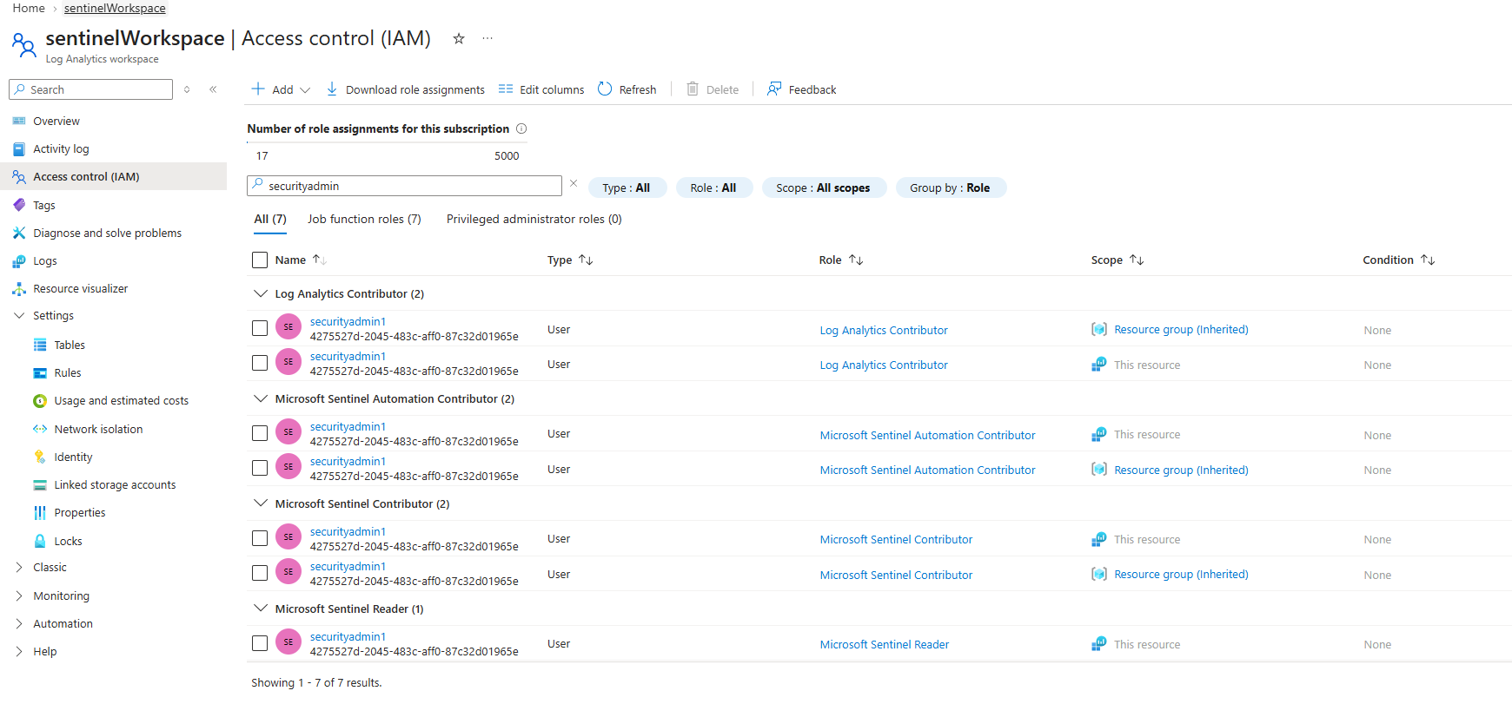The width and height of the screenshot is (1512, 704).
Task: Click the securityadmin role assignment search box
Action: [x=405, y=186]
